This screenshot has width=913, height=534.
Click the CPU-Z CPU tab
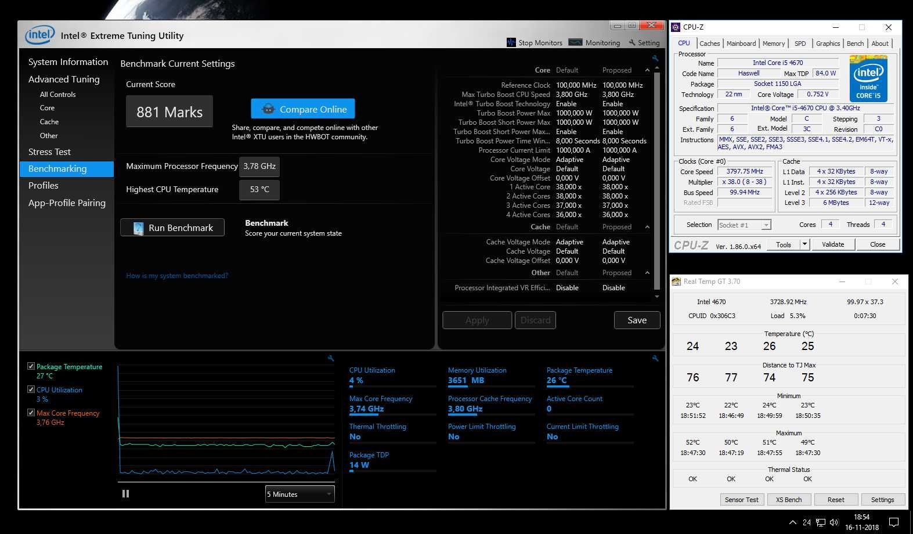(x=684, y=43)
